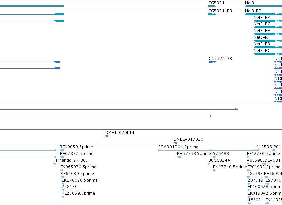Click the FGM301D04.3prime label
Screen dimensions: 282x205
[x=178, y=147]
